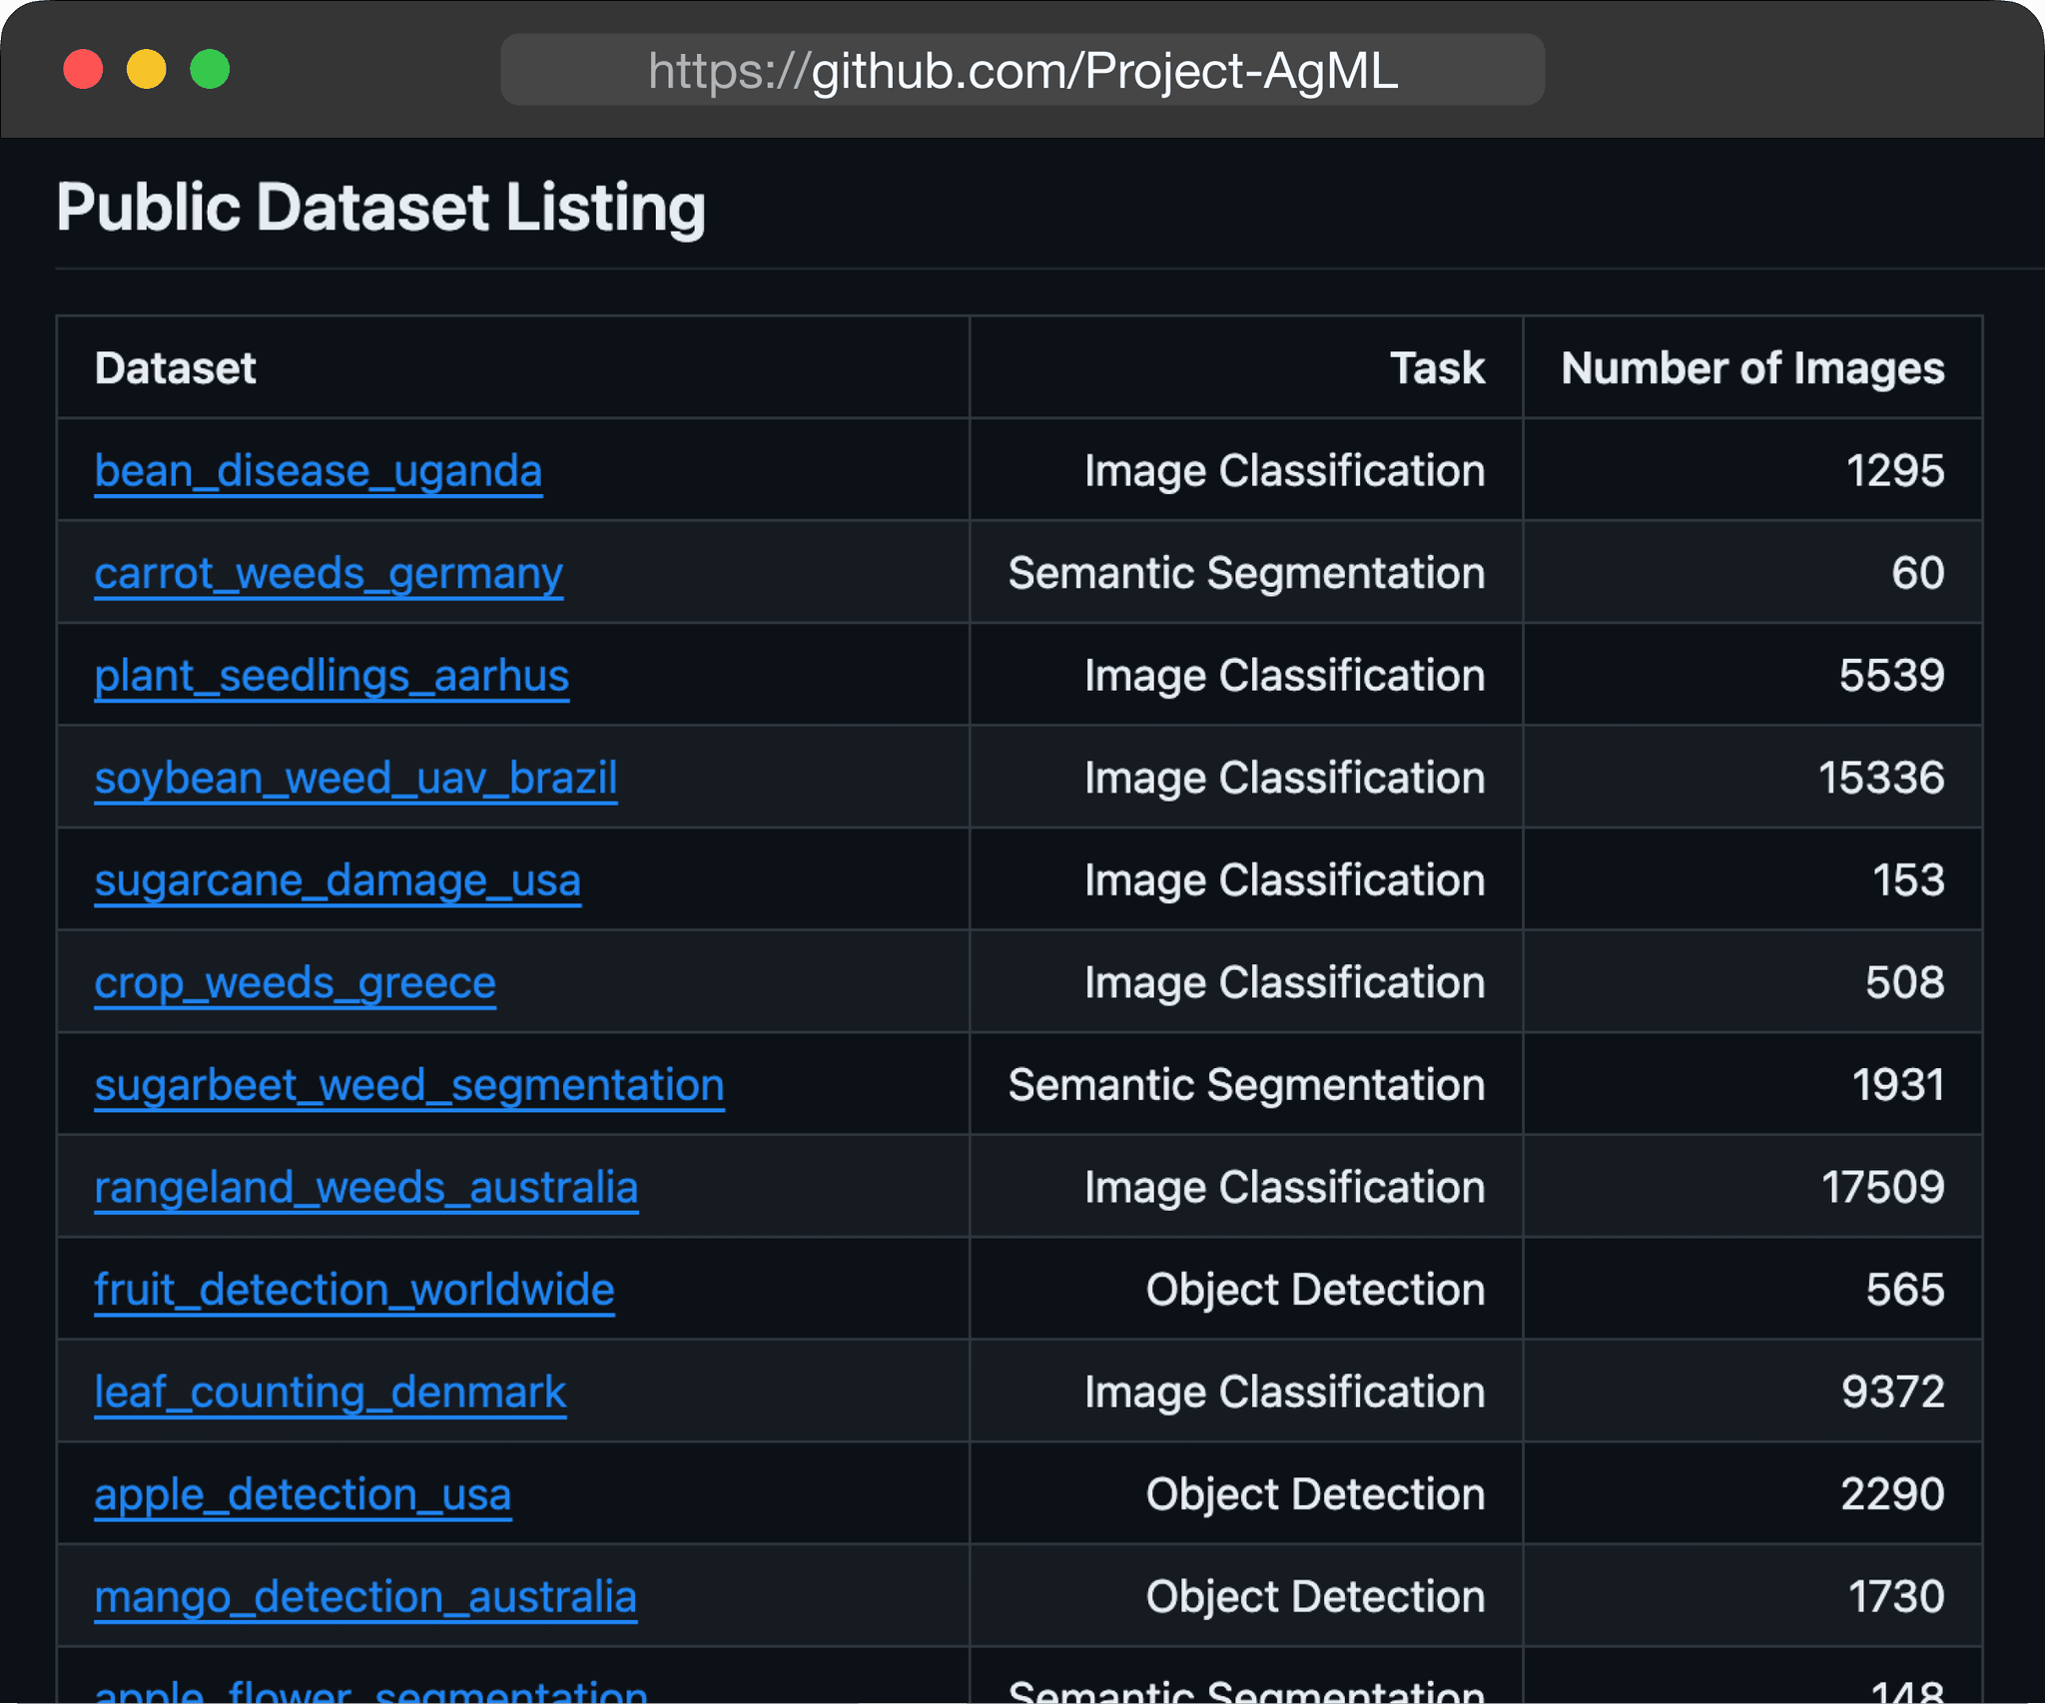Open the bean_disease_uganda dataset link

pyautogui.click(x=318, y=470)
